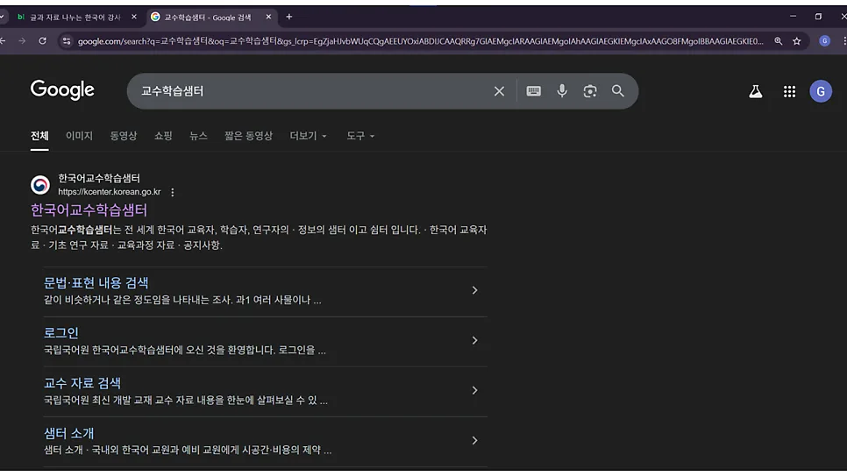Open the 한국어교수학습샘터 result title link
847x476 pixels.
[89, 210]
